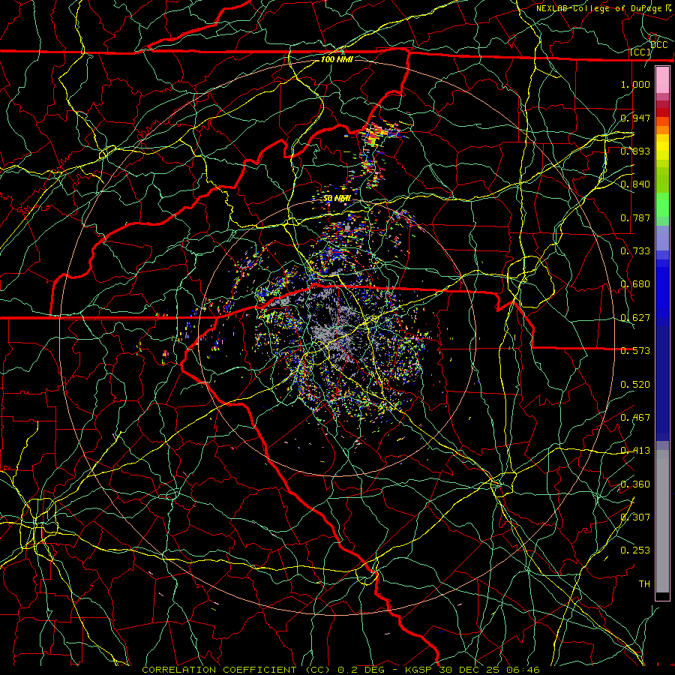Pick the orange segment of the color bar

(x=662, y=130)
